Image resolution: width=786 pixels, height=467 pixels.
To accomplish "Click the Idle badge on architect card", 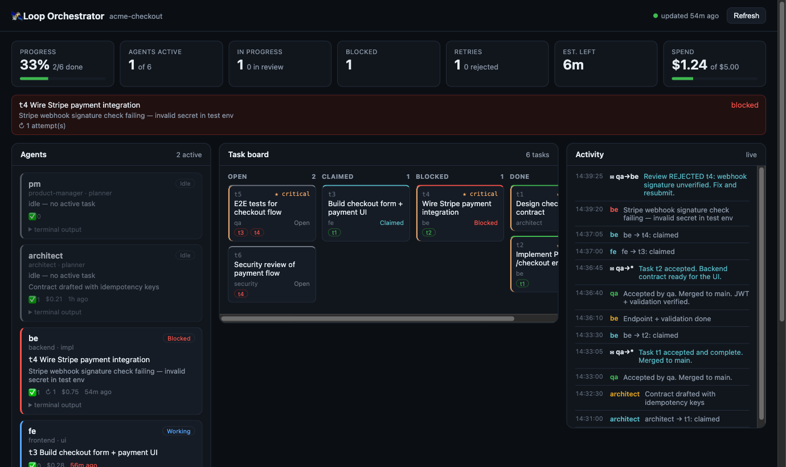I will click(185, 255).
